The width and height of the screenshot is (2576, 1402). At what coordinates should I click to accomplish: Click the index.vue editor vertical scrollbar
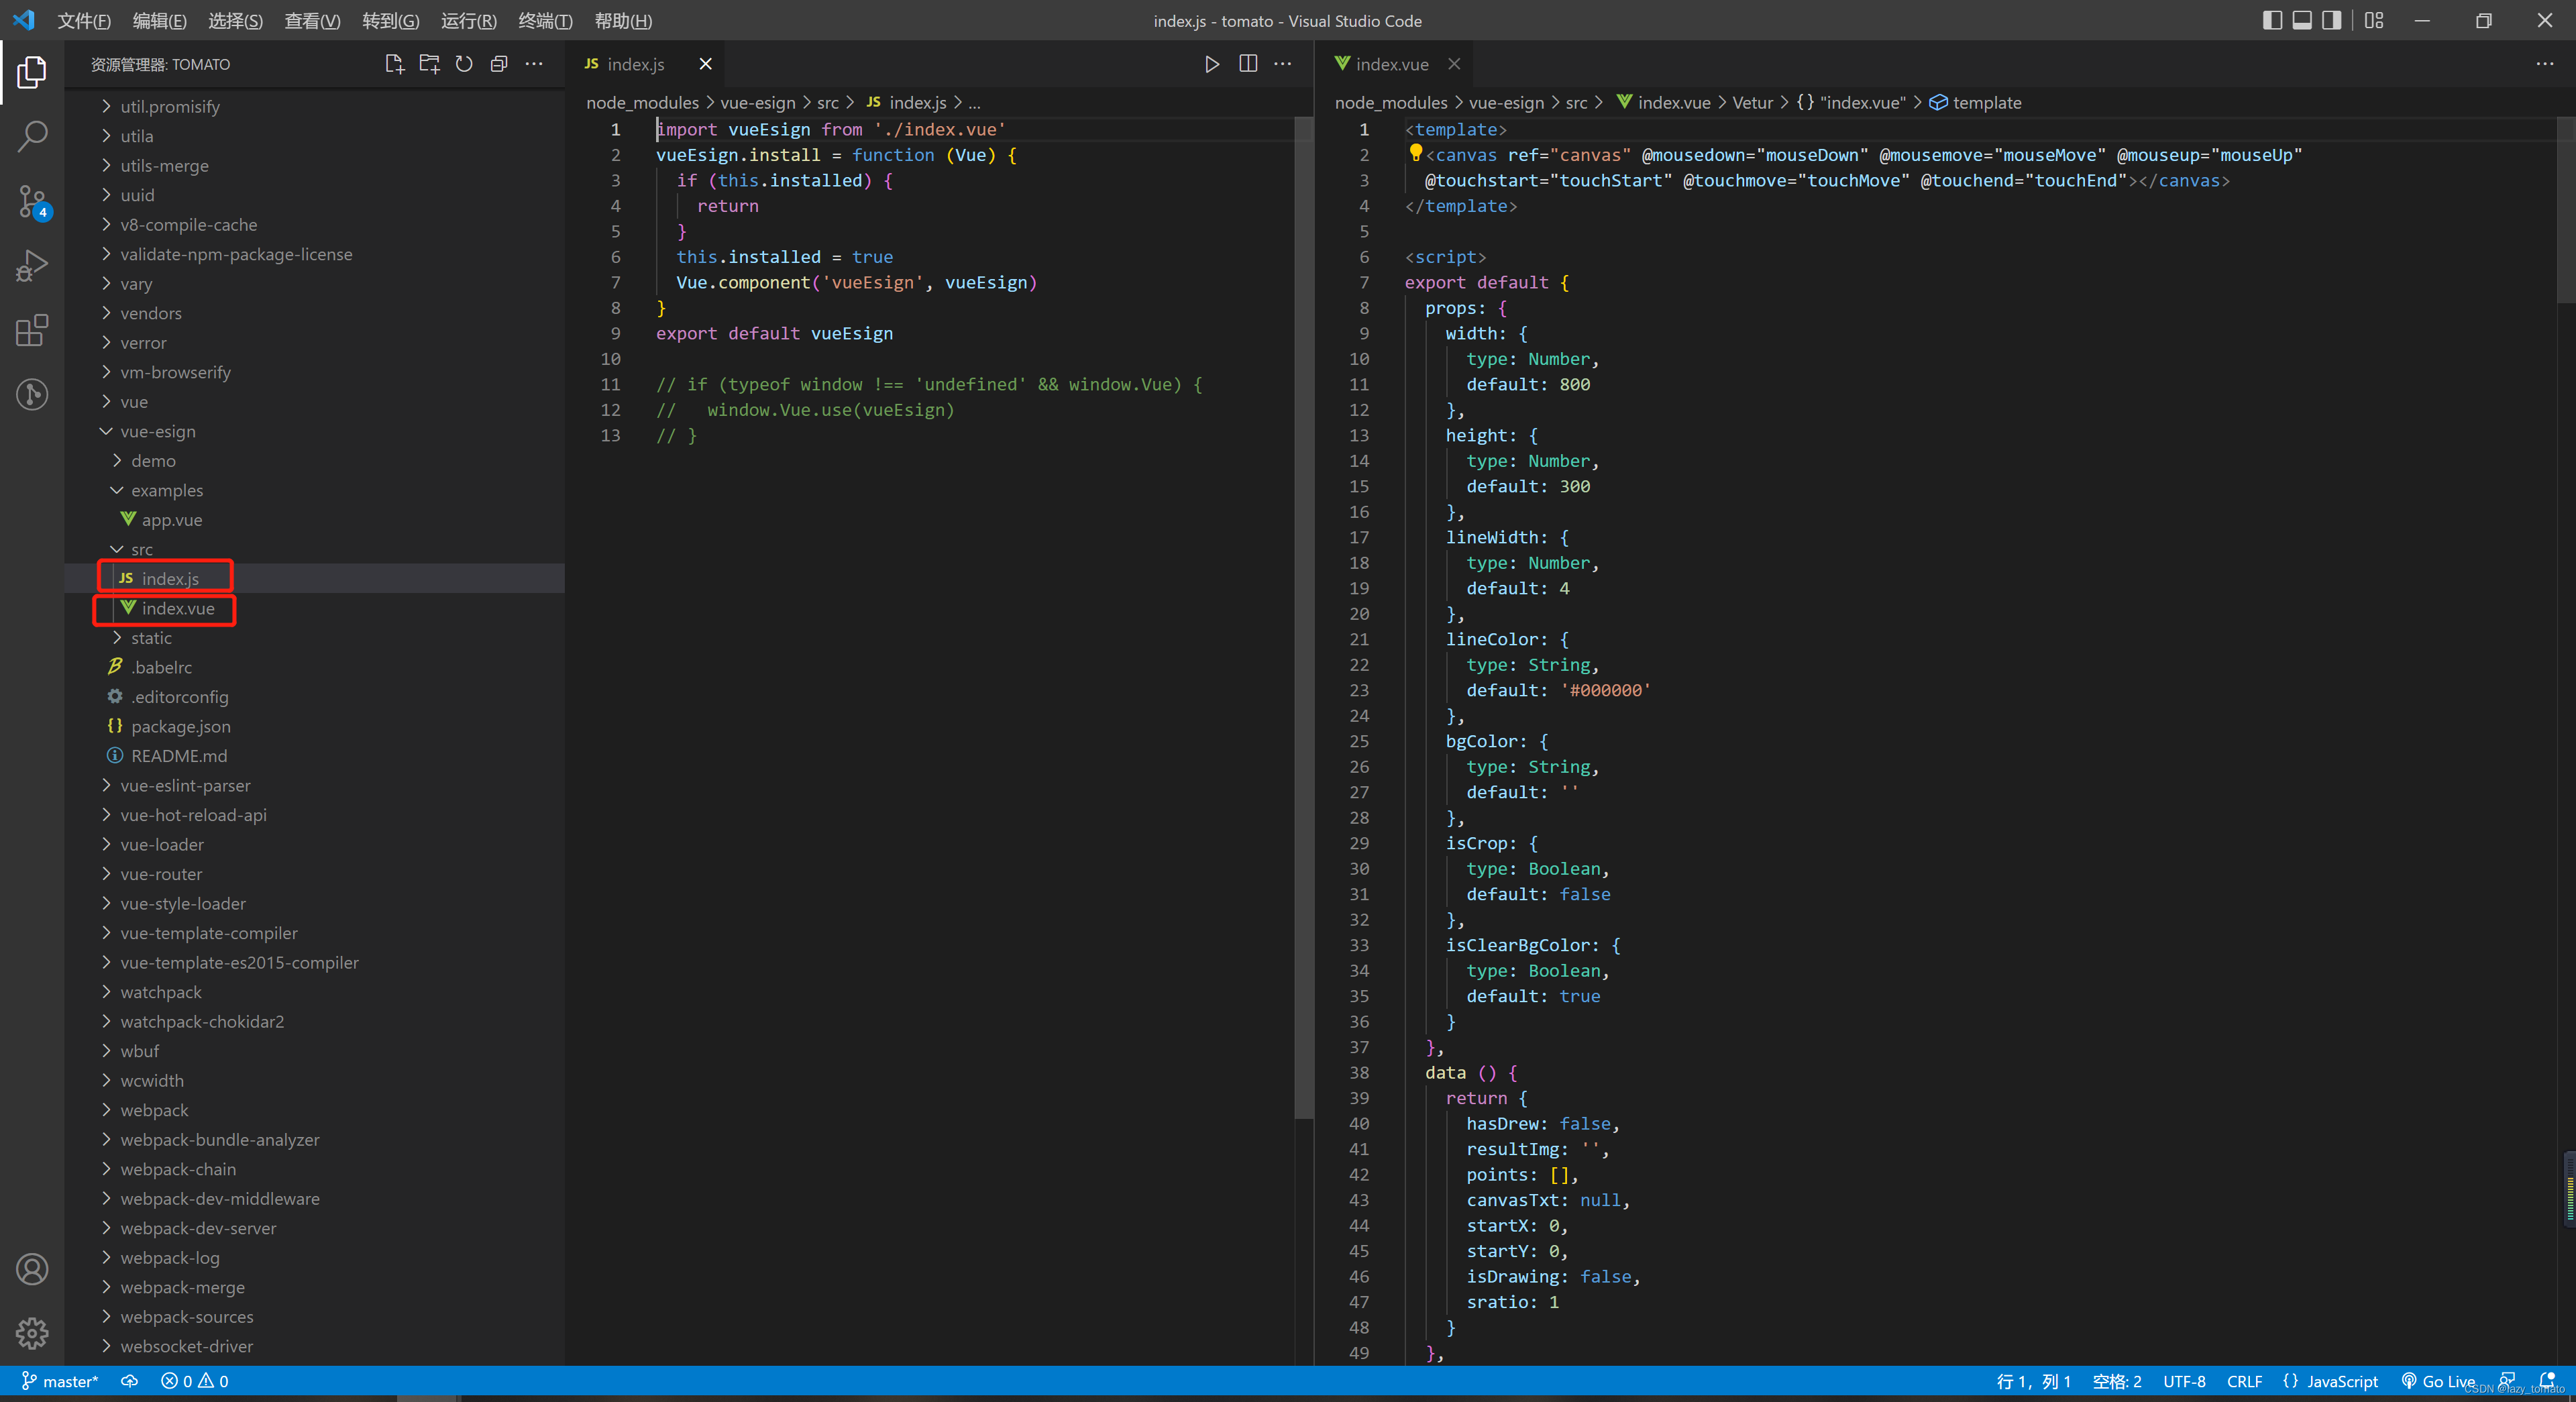click(2566, 210)
